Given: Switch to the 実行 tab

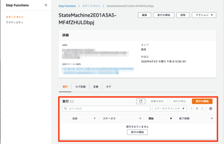Looking at the screenshot, I should pos(65,87).
